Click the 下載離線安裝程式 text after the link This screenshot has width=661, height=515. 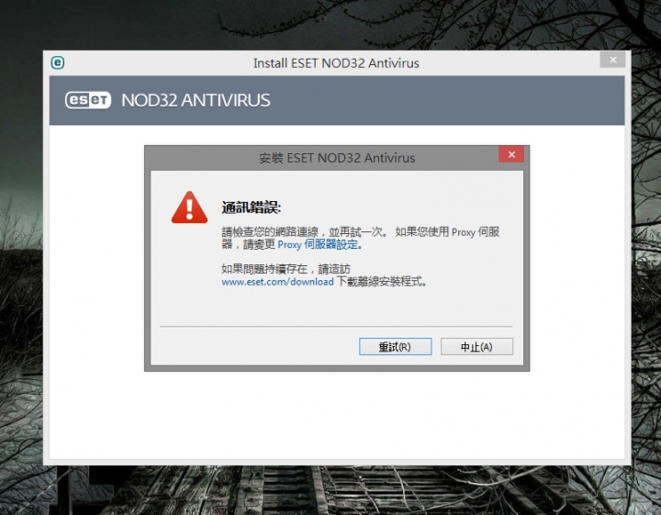(x=381, y=282)
